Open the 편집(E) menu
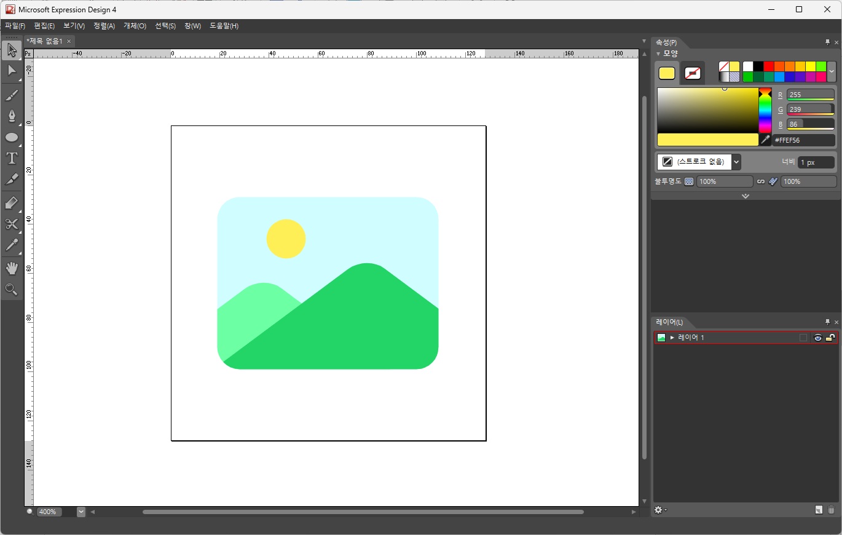This screenshot has height=535, width=842. 44,26
